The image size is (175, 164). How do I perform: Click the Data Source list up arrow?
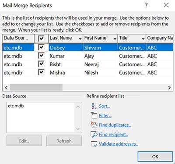coord(78,107)
